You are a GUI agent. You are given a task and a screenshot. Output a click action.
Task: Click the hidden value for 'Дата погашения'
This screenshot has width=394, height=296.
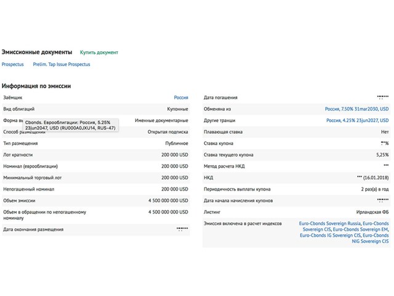383,97
